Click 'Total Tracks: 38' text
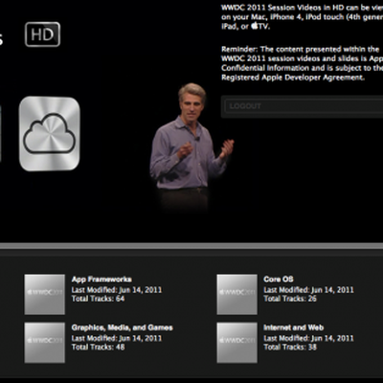The image size is (383, 383). click(x=290, y=347)
